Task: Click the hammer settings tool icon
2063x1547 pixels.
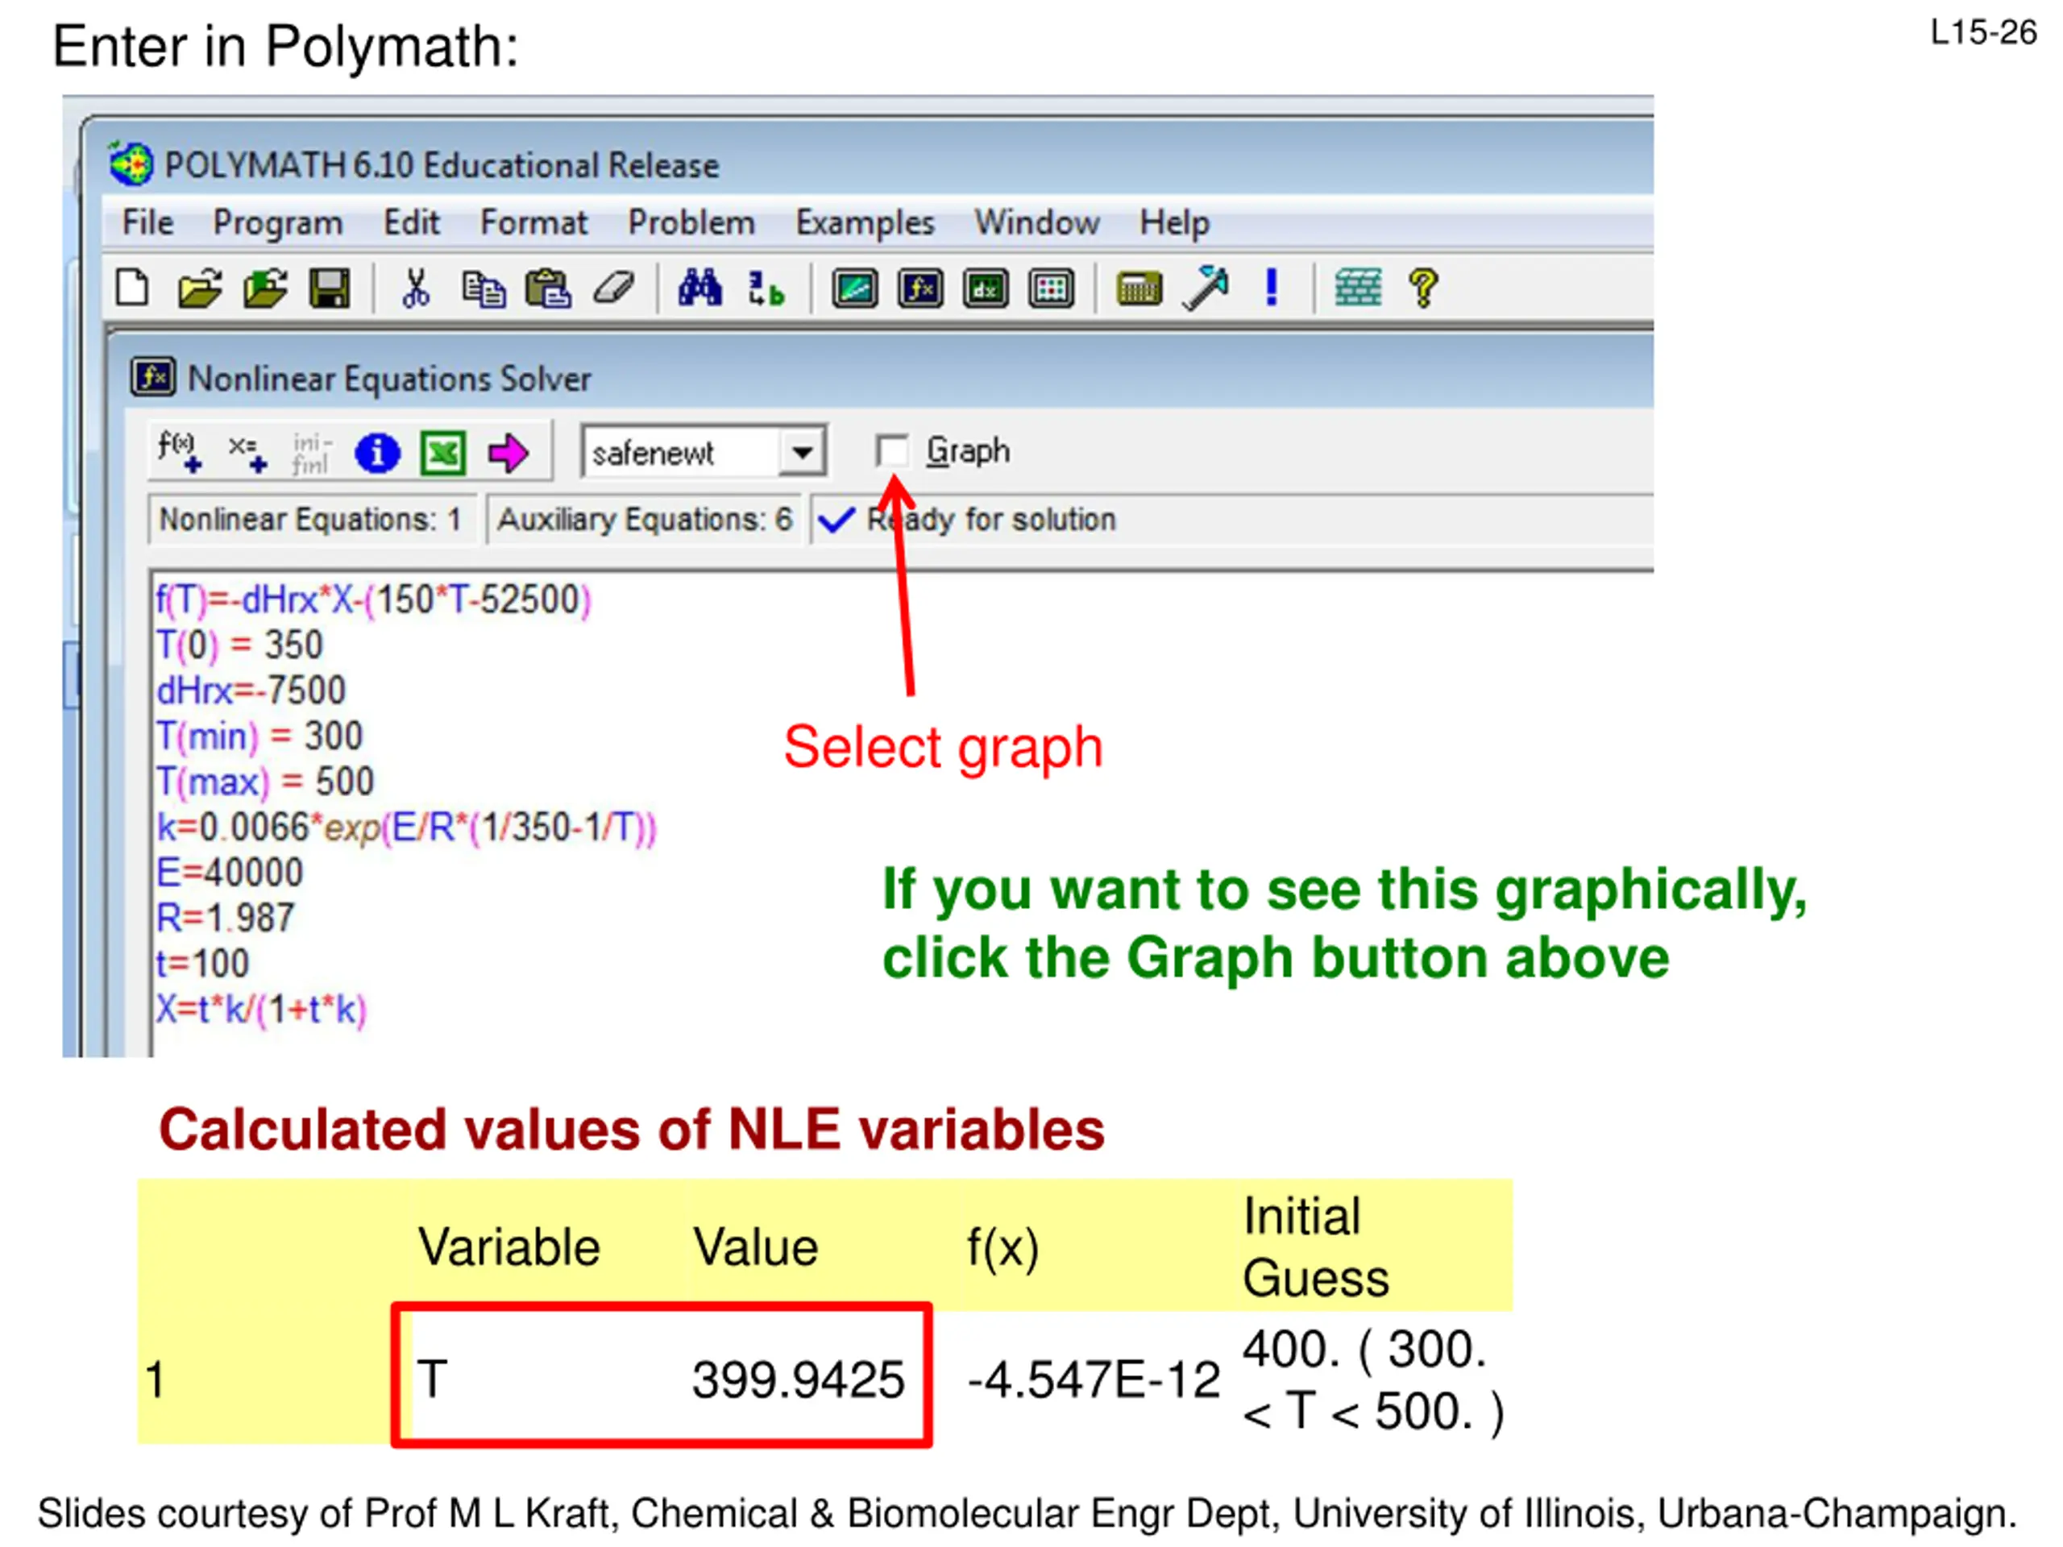Action: pos(1205,288)
